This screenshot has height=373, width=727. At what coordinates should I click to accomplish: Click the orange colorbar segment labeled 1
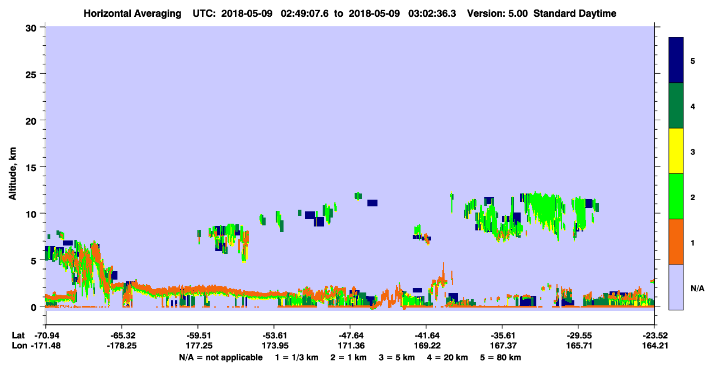[x=676, y=242]
